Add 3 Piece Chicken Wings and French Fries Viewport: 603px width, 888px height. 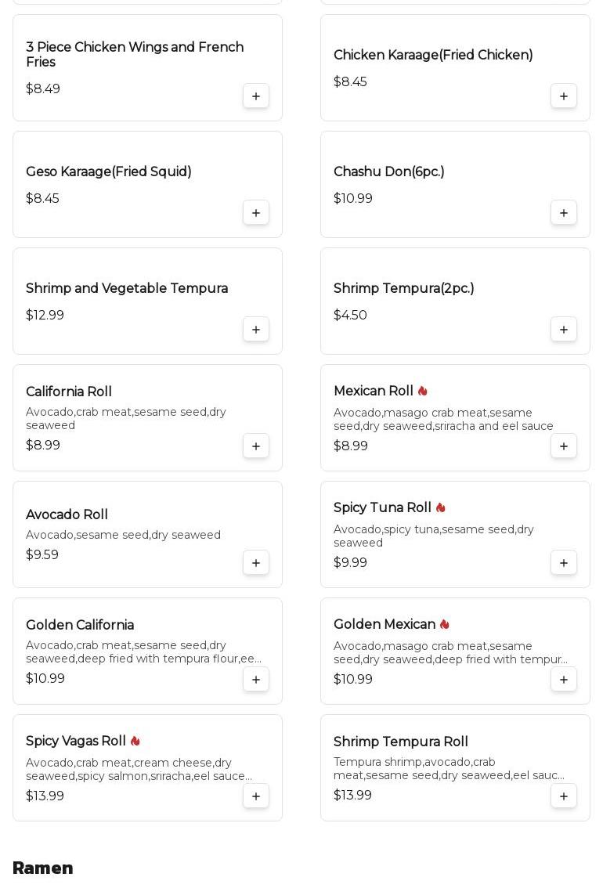coord(256,96)
